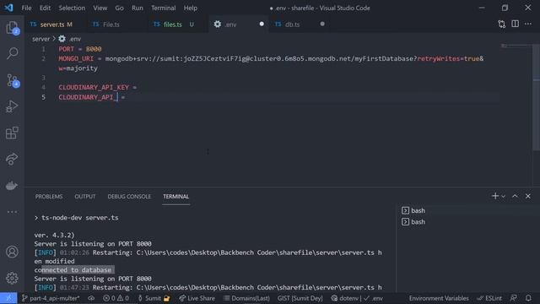Open the File menu
Viewport: 540px width, 304px height.
click(26, 8)
